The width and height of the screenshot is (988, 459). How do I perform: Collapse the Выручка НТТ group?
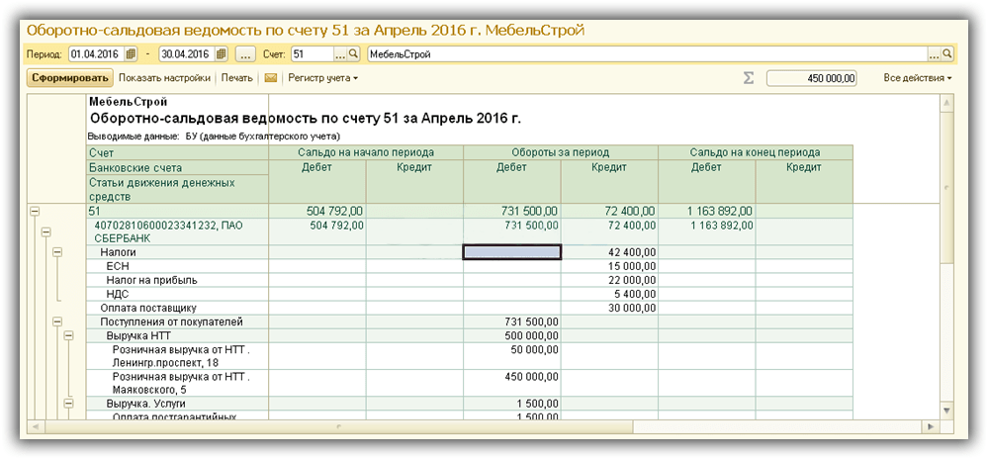pos(67,336)
